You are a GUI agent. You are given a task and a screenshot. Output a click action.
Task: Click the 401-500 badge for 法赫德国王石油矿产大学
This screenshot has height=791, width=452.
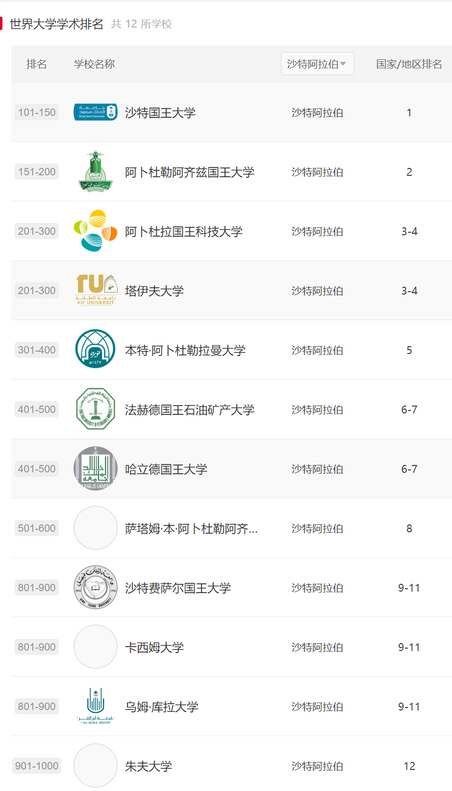pos(37,409)
